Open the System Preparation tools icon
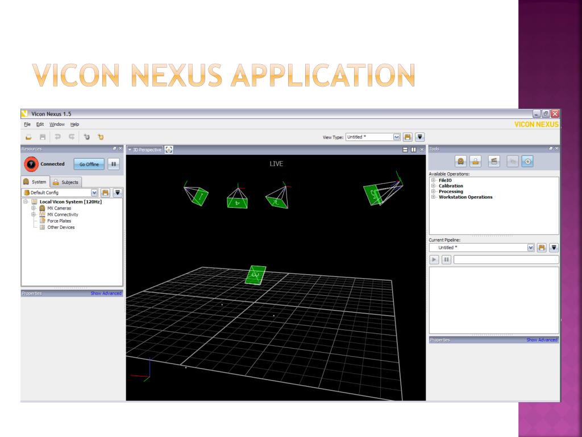The image size is (582, 437). (460, 161)
